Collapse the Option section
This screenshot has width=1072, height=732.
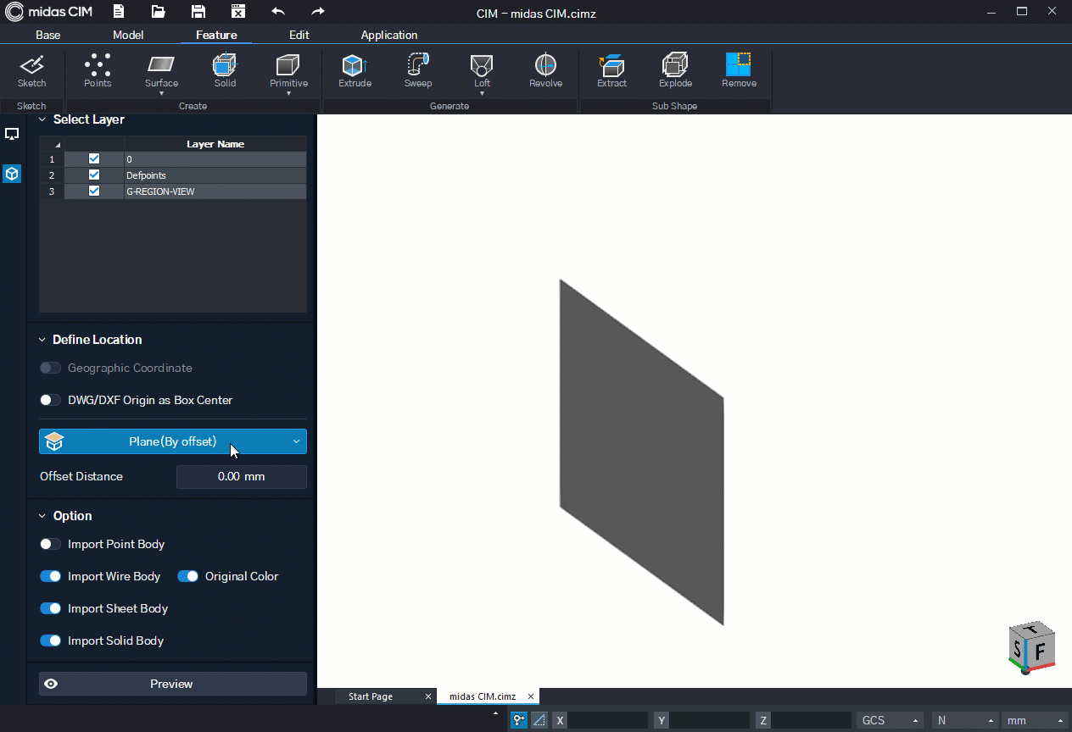tap(42, 516)
